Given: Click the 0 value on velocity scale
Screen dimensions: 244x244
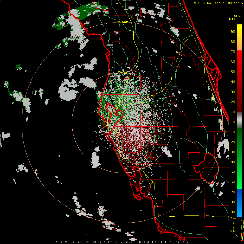Looking at the screenshot, I should tap(234, 122).
